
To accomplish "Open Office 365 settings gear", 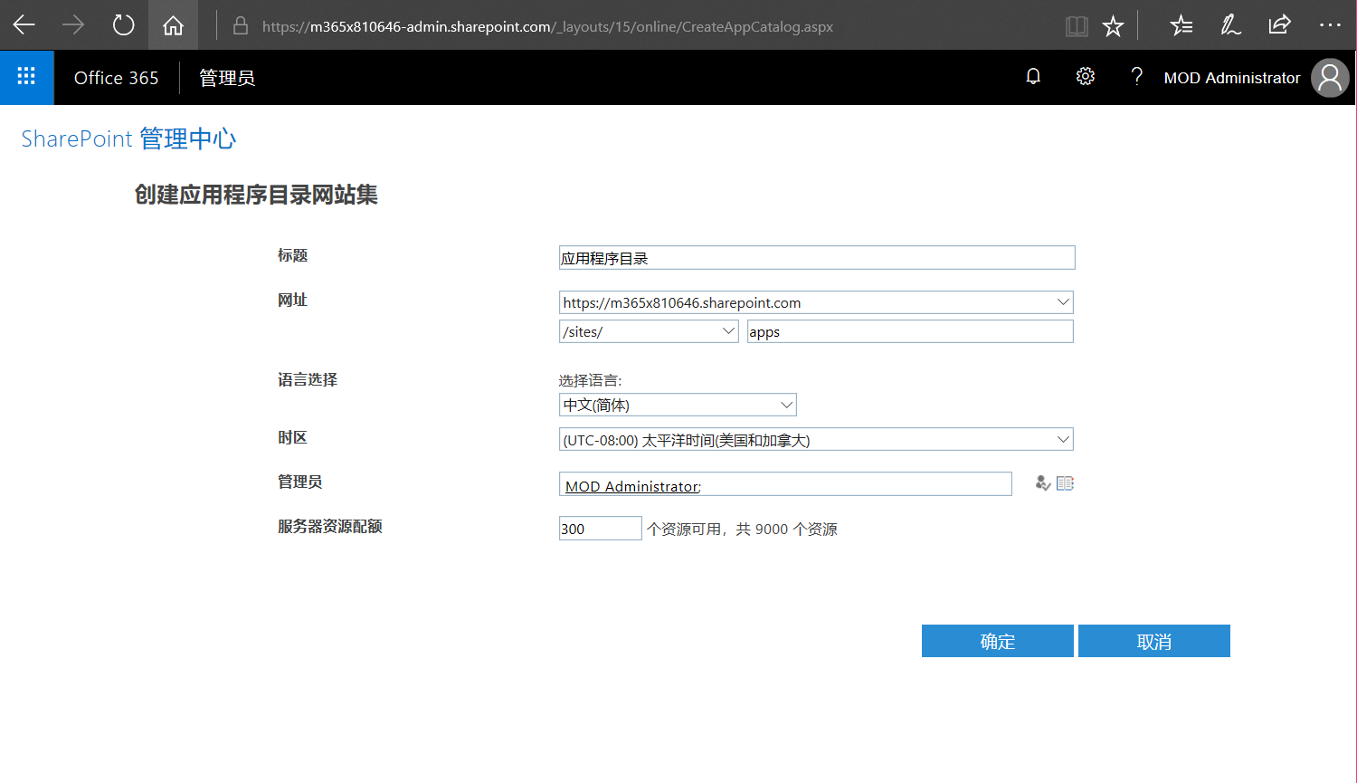I will click(1085, 77).
